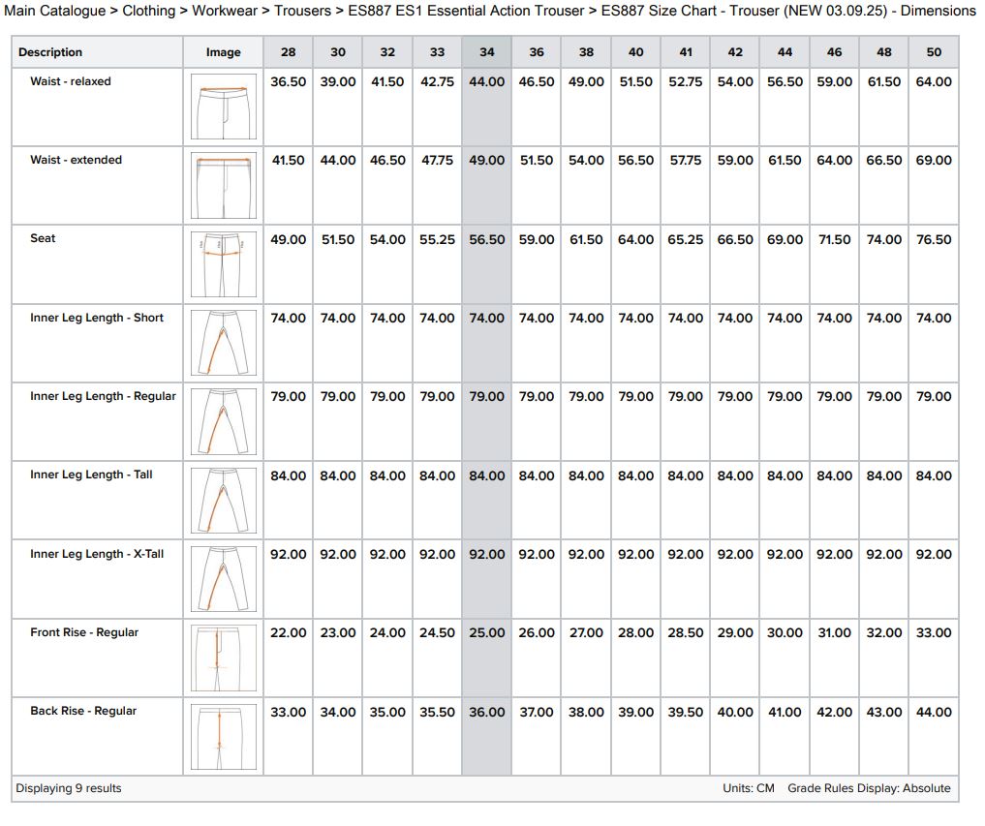View the Inner Leg Length - Tall image
985x826 pixels.
(x=223, y=501)
